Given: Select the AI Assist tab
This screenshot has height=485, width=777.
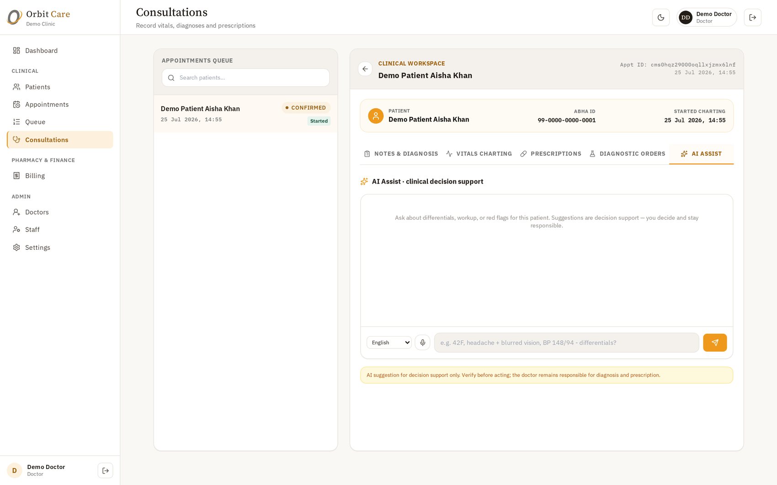Looking at the screenshot, I should tap(701, 154).
